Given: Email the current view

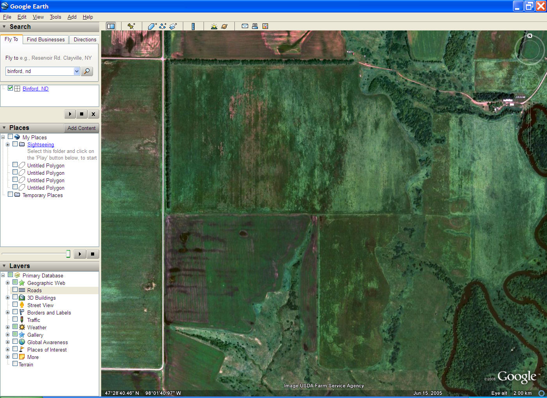Looking at the screenshot, I should click(x=245, y=26).
